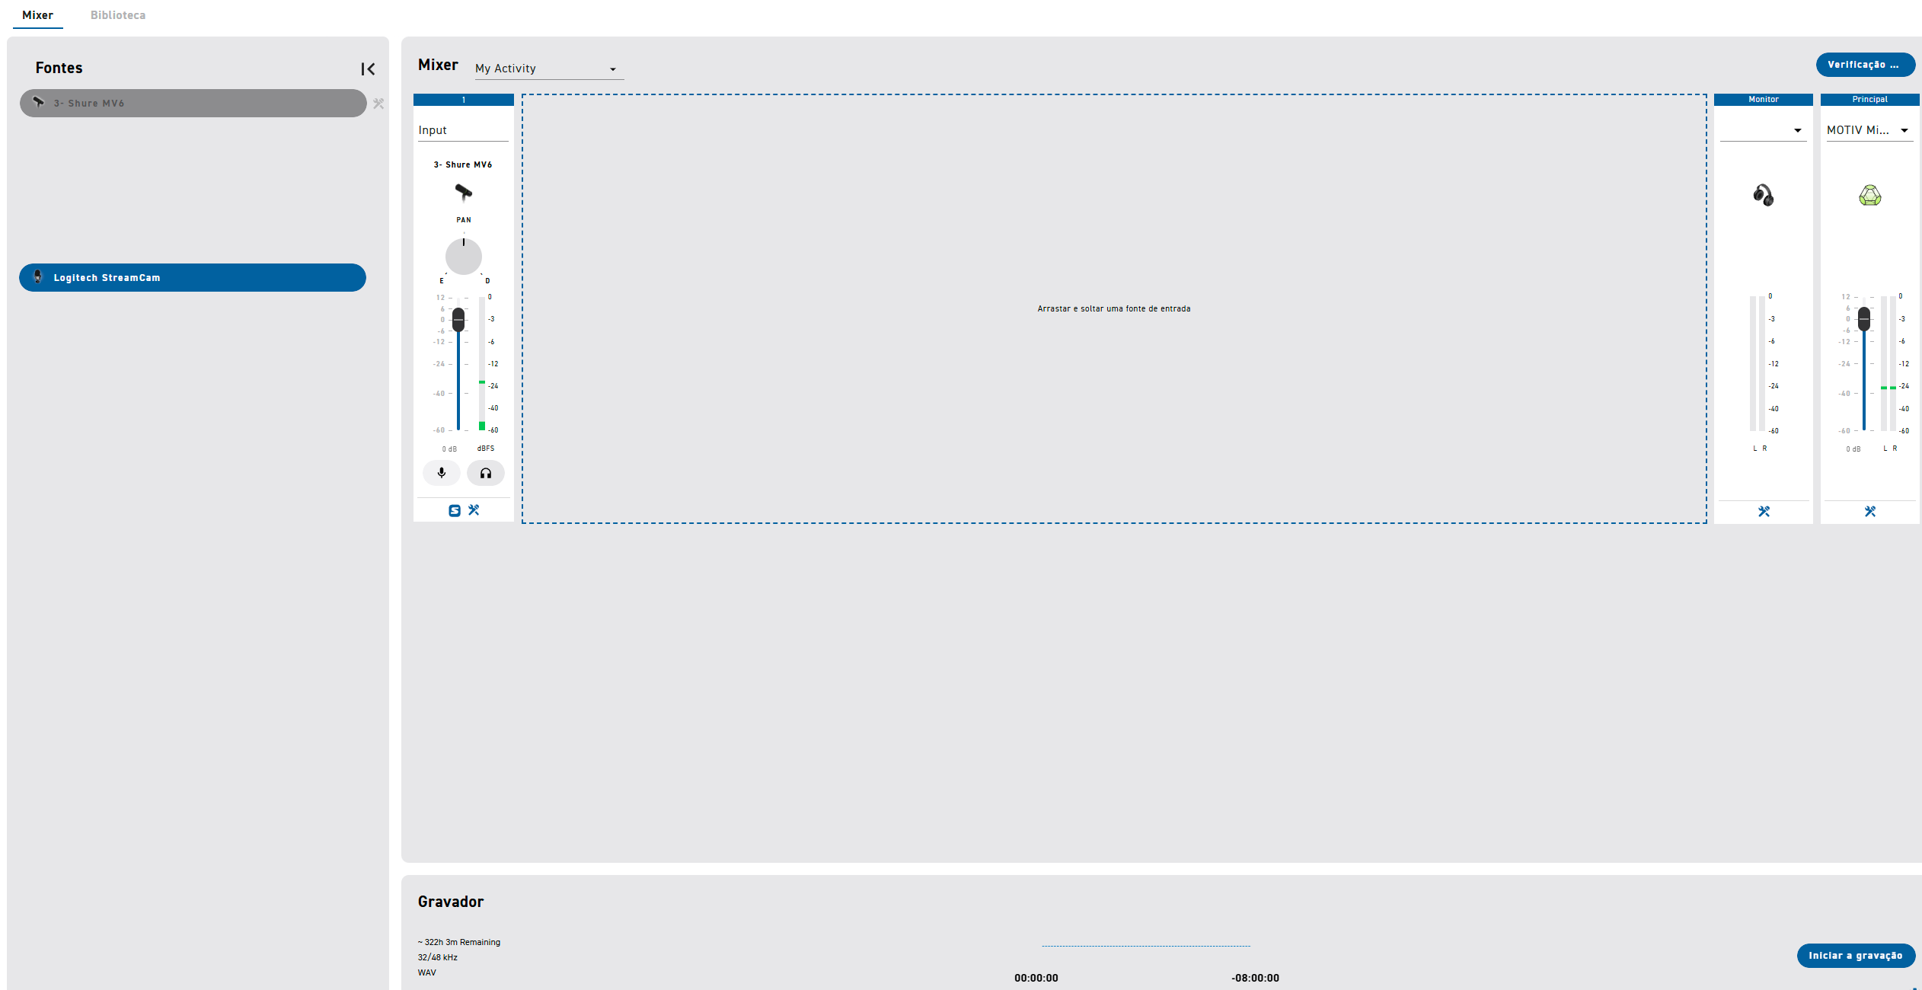Image resolution: width=1922 pixels, height=990 pixels.
Task: Select the Mixer tab
Action: [x=37, y=15]
